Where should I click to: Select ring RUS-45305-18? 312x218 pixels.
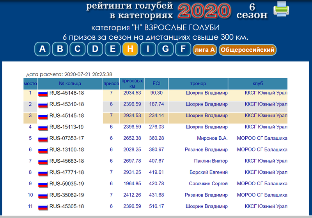click(x=67, y=206)
